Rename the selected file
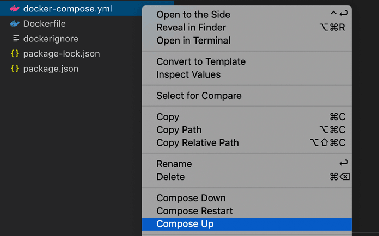The height and width of the screenshot is (236, 379). click(x=174, y=164)
